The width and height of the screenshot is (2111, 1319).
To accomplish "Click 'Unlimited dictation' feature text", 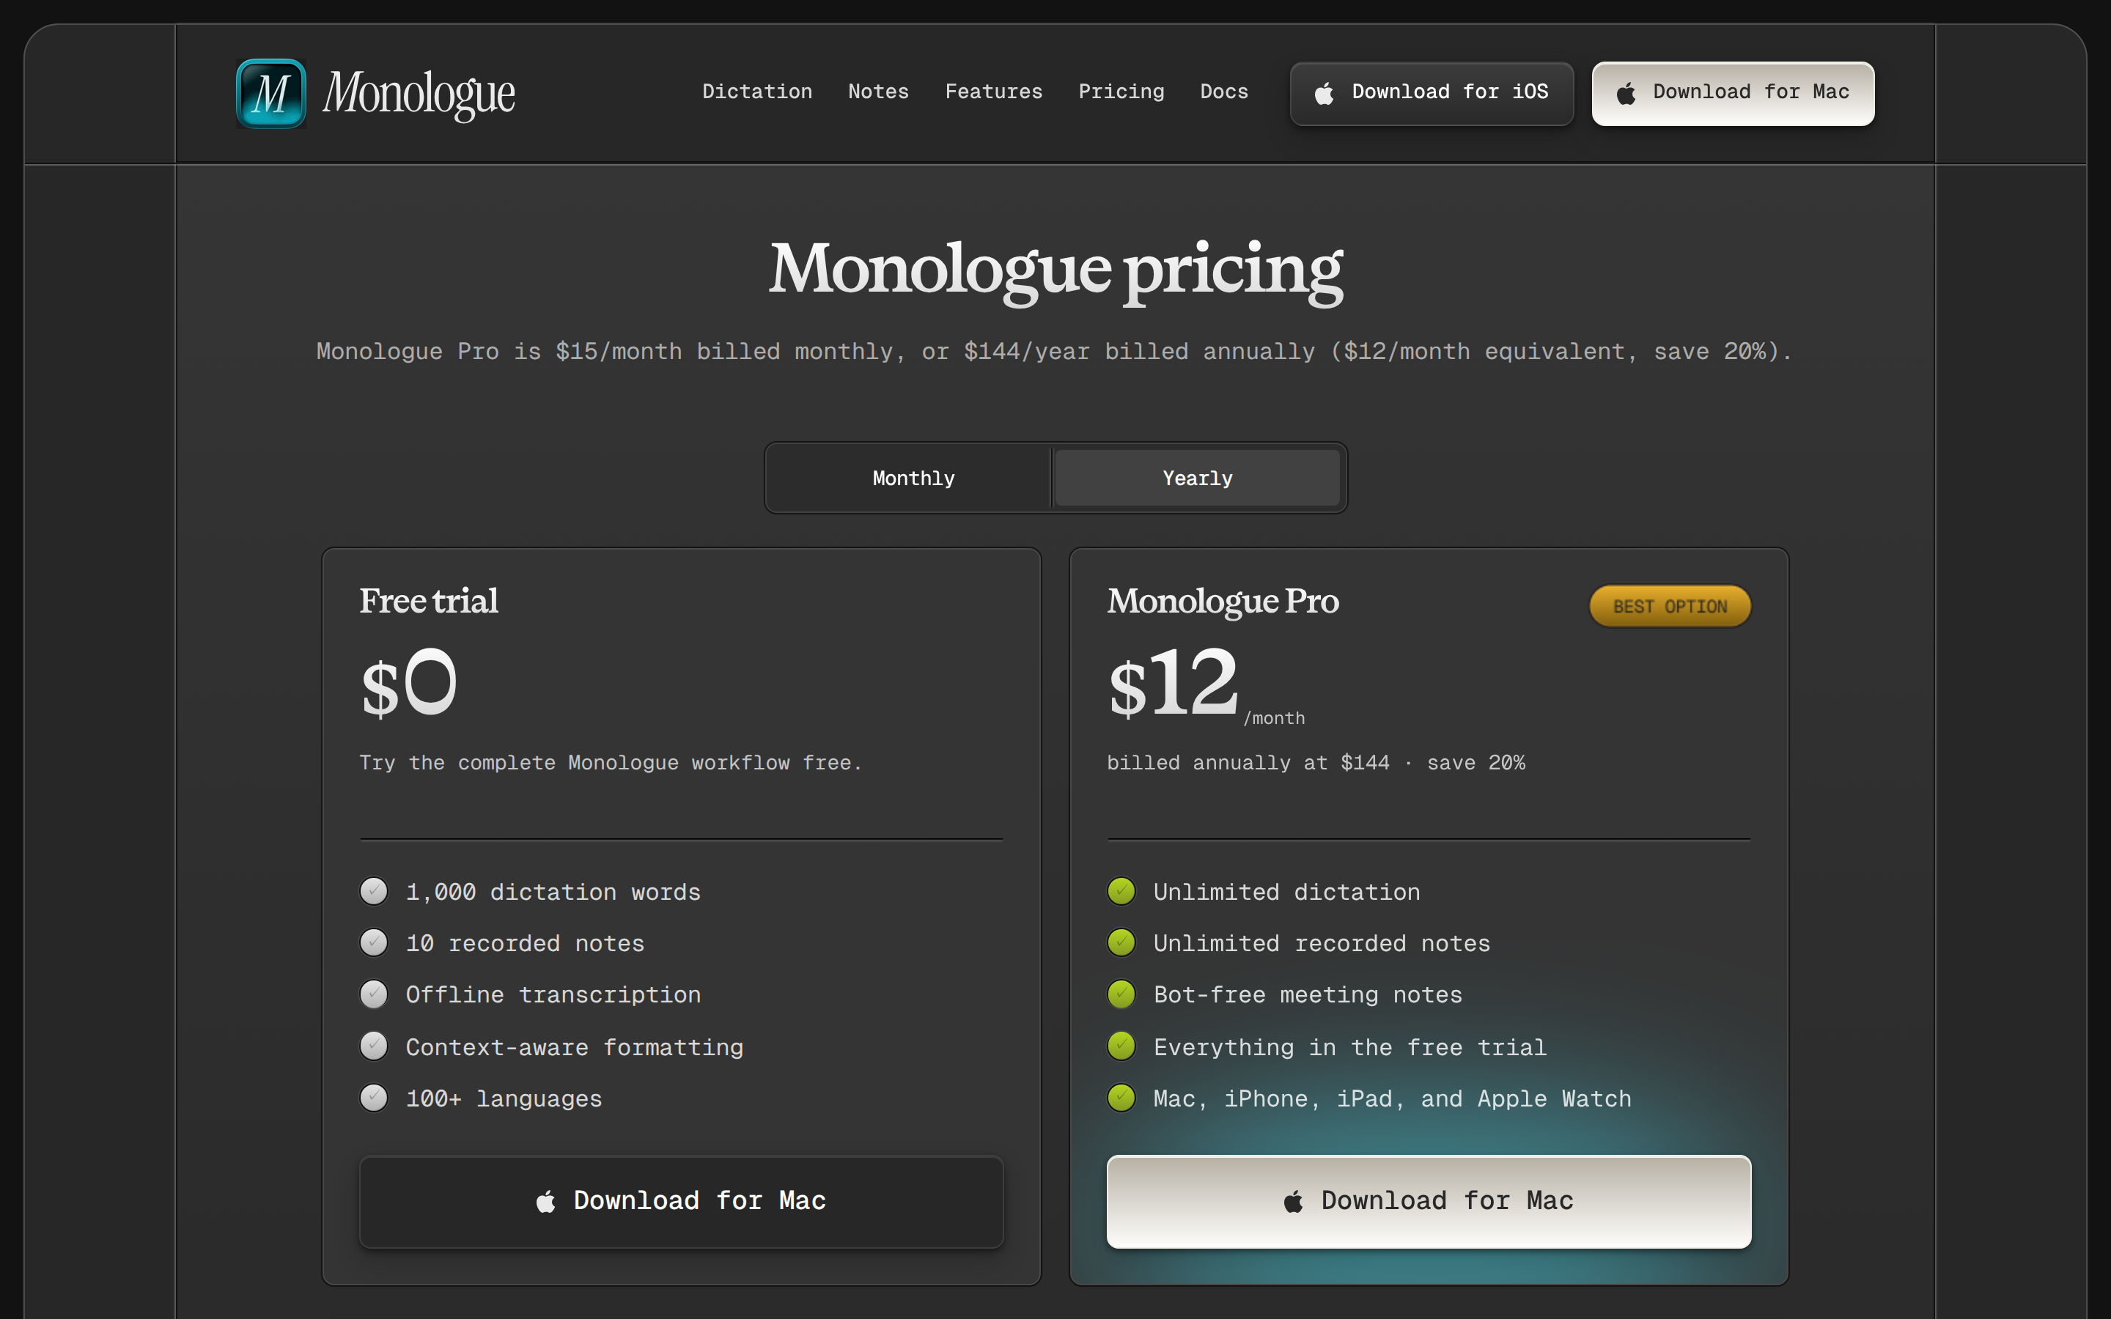I will tap(1286, 892).
